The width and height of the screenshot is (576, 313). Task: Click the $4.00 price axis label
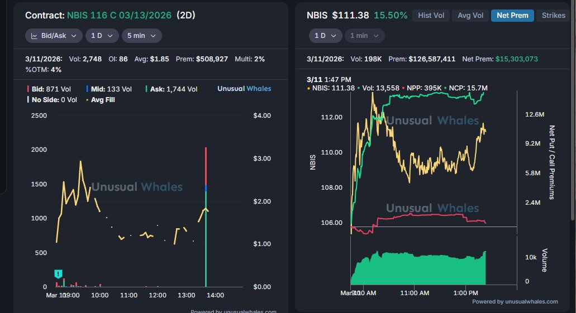pyautogui.click(x=262, y=115)
